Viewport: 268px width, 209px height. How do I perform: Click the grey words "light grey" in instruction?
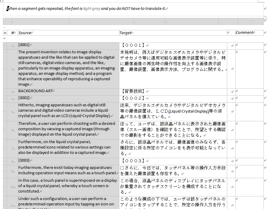tap(92, 8)
